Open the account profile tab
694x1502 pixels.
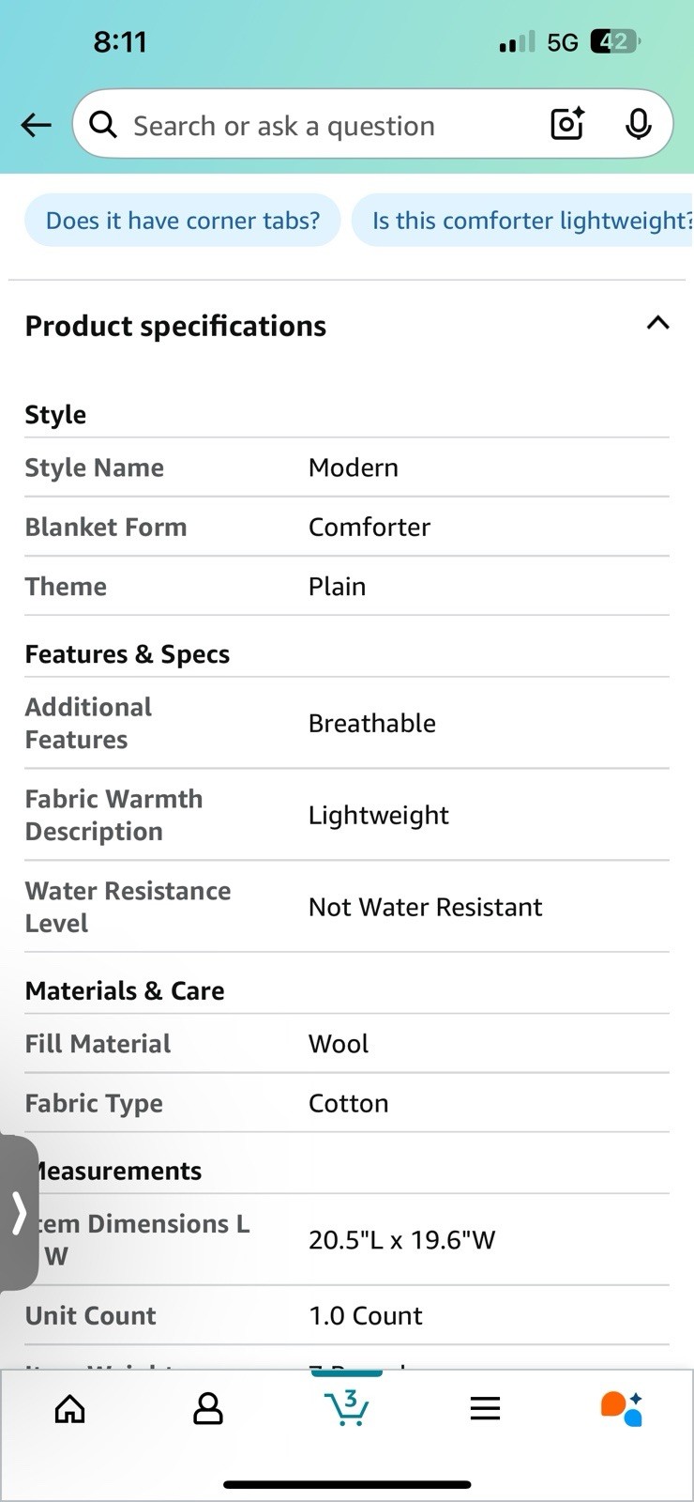coord(207,1408)
